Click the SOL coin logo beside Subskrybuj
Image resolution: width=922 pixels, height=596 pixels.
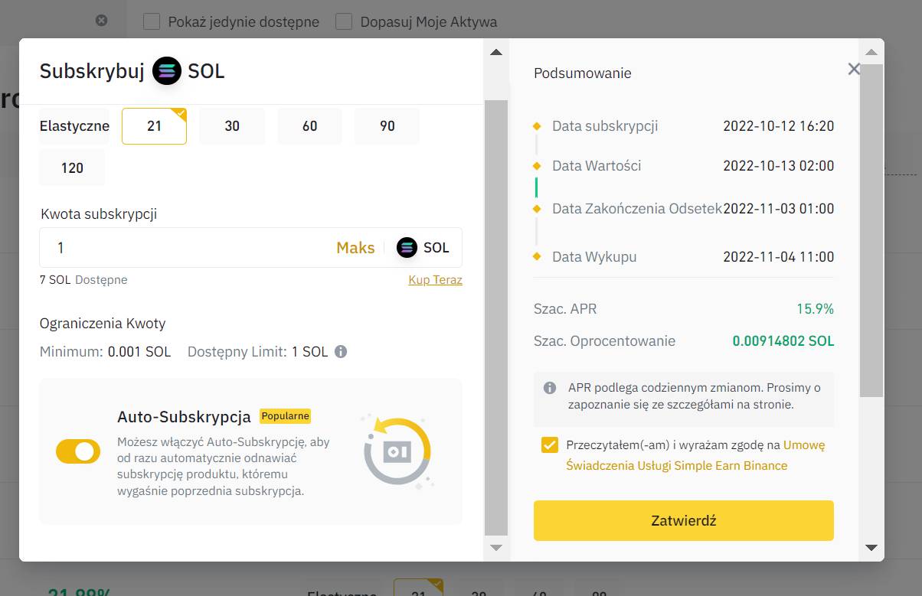pyautogui.click(x=166, y=71)
